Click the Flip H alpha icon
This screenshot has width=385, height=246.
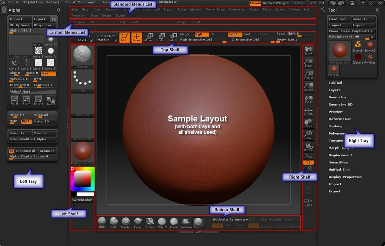15,101
